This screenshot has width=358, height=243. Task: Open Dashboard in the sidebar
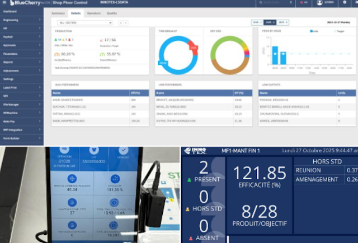click(x=22, y=11)
